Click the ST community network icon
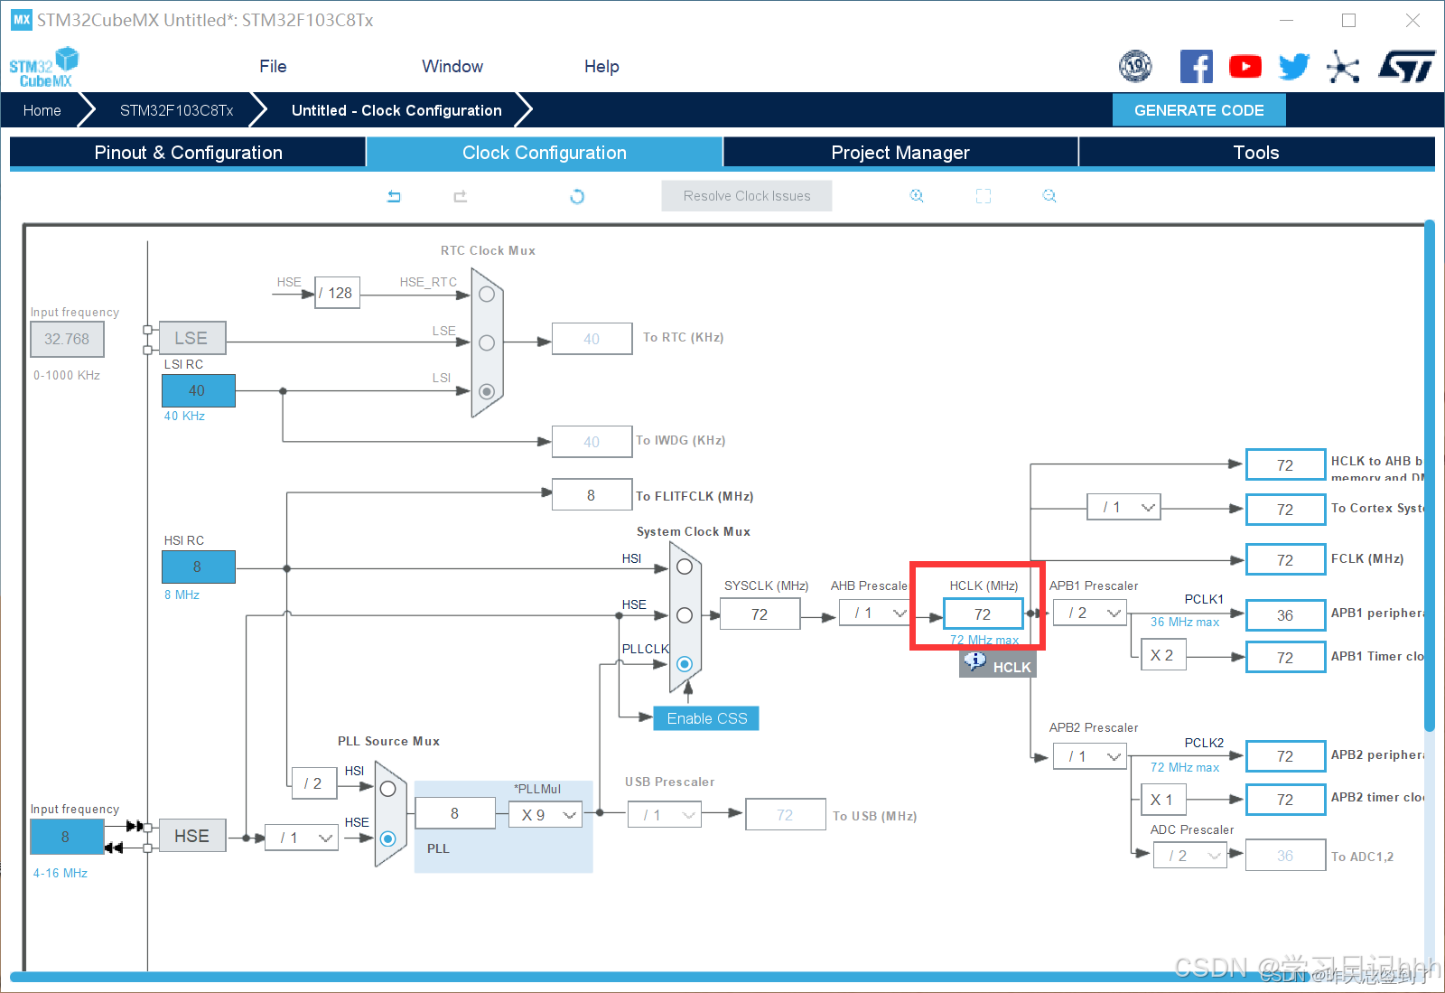The image size is (1445, 993). click(x=1343, y=67)
